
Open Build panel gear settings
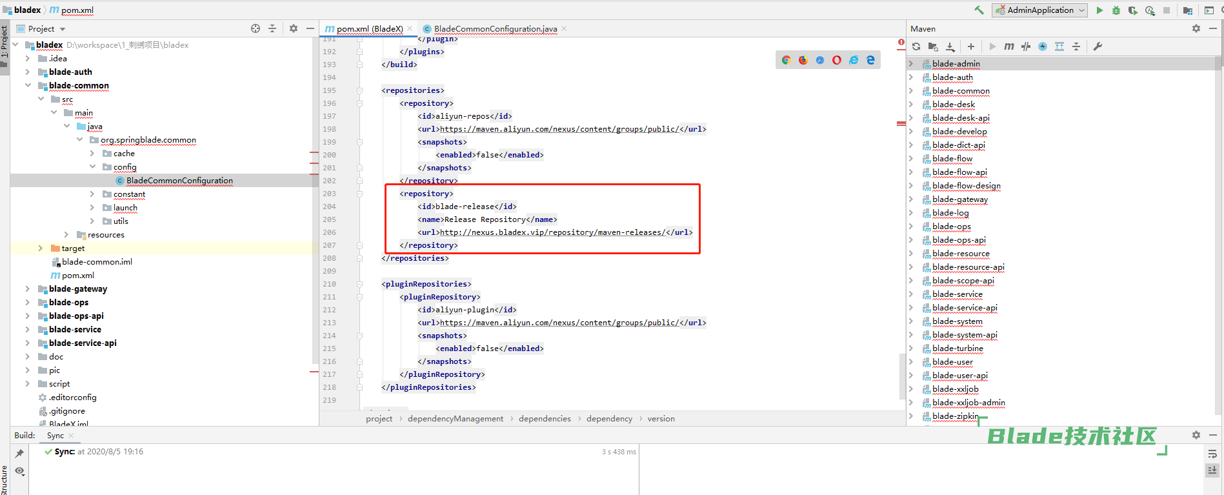click(x=1196, y=435)
